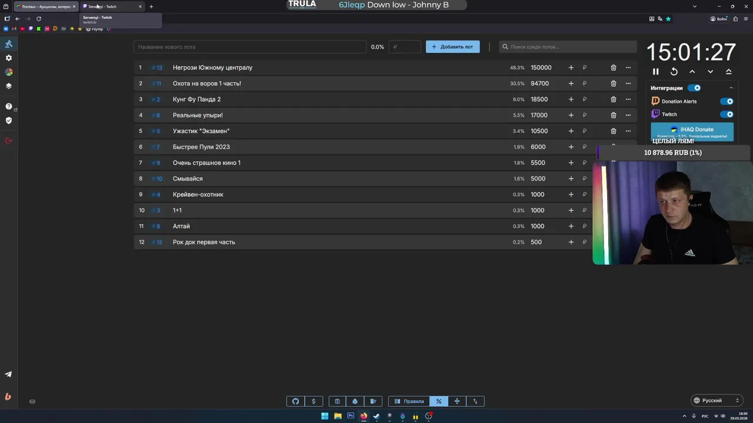Open the colored wheel icon in sidebar
The width and height of the screenshot is (753, 423).
pyautogui.click(x=9, y=72)
